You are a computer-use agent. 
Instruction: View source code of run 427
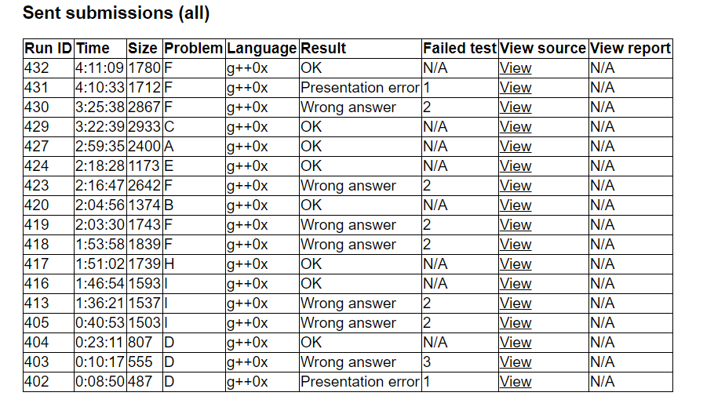tap(516, 147)
